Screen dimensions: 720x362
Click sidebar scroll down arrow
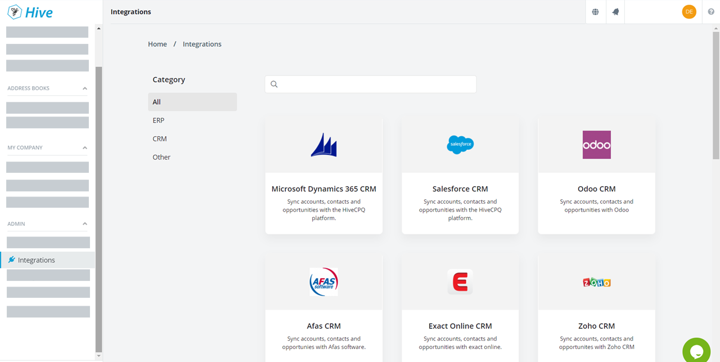[99, 356]
